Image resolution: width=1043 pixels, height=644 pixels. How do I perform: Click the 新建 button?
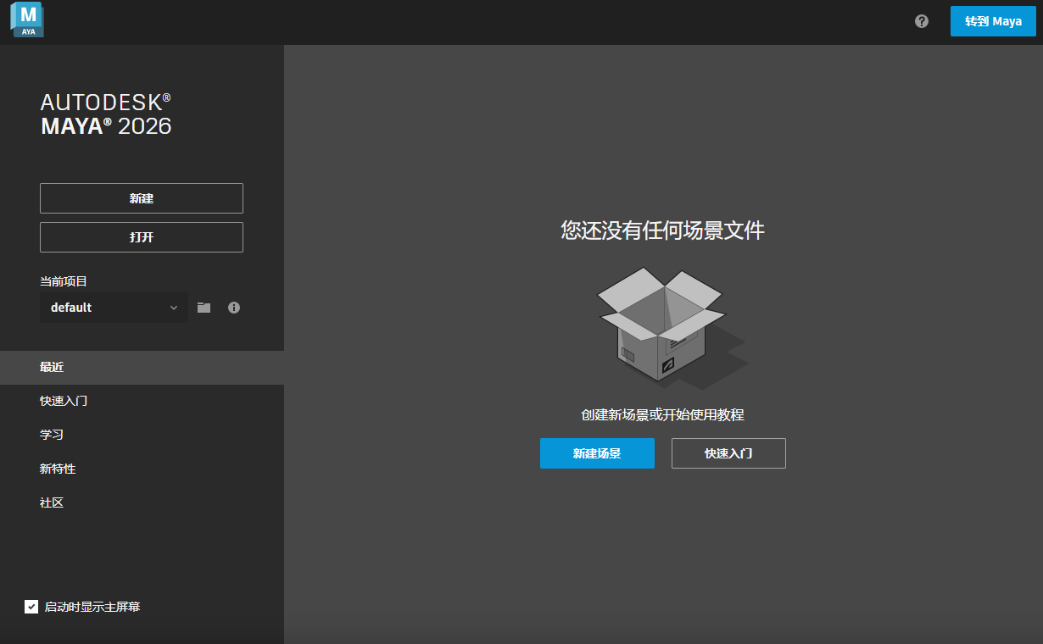pos(142,198)
